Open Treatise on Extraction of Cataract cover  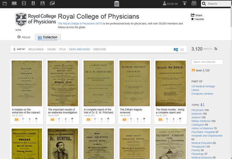(27, 83)
